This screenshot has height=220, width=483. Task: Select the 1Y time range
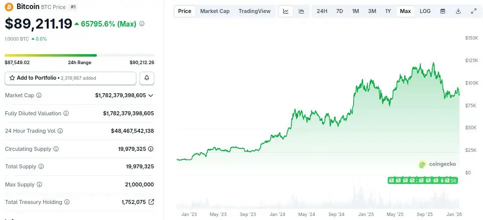388,11
